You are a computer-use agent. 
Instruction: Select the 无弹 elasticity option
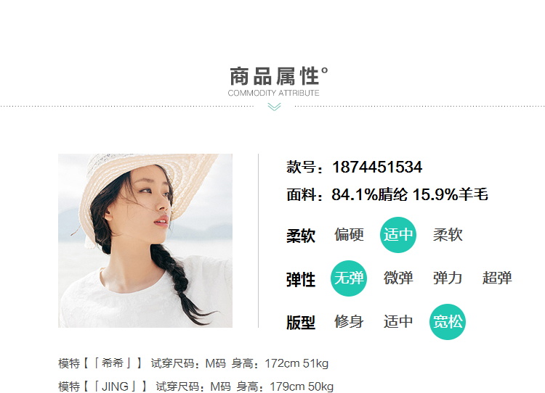[349, 278]
